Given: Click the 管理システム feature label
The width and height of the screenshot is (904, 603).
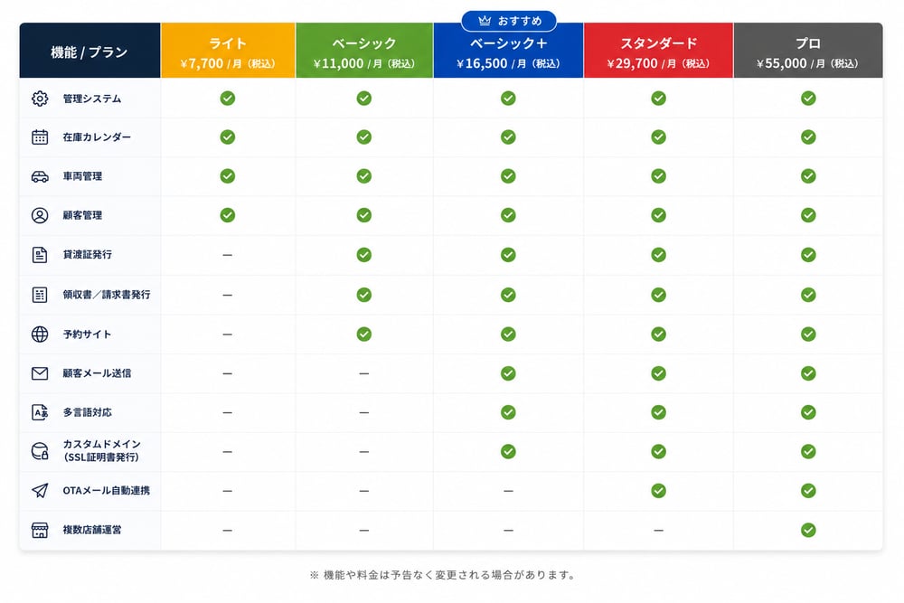Looking at the screenshot, I should pyautogui.click(x=92, y=99).
